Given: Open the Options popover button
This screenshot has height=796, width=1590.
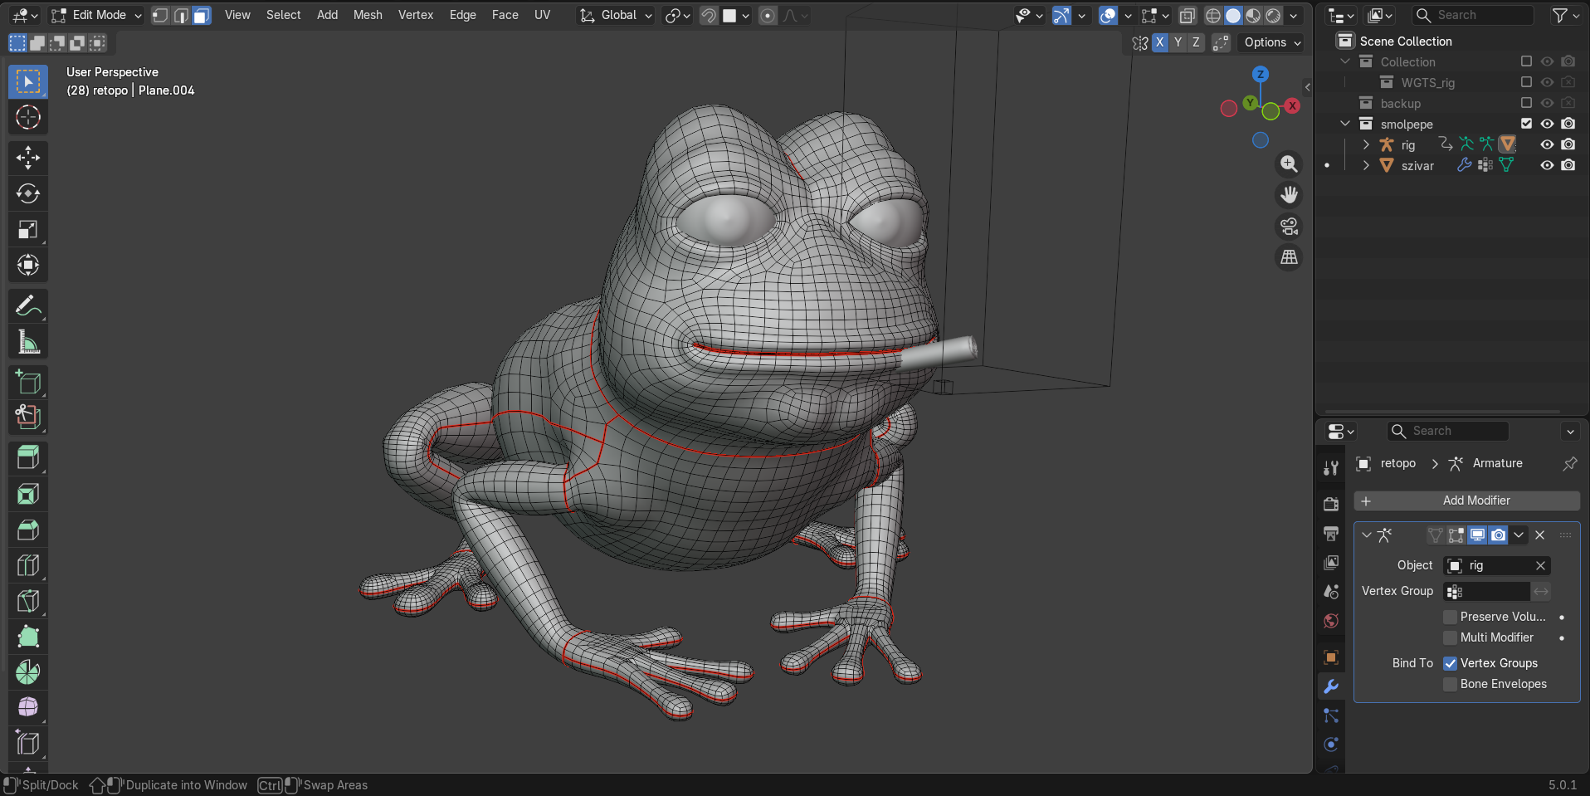Looking at the screenshot, I should (1272, 42).
